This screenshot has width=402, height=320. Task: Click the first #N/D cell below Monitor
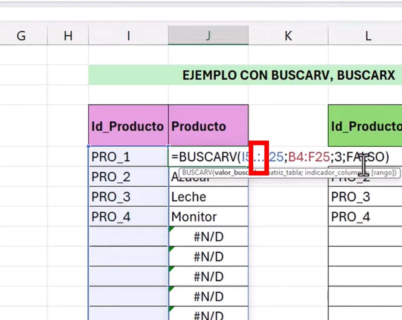tap(208, 236)
